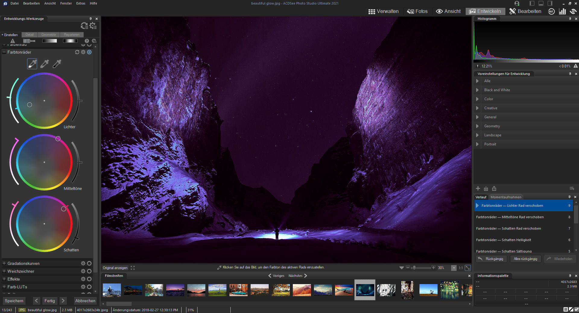Select the turquoise car thumbnail in filmstrip
This screenshot has width=579, height=313.
point(238,290)
